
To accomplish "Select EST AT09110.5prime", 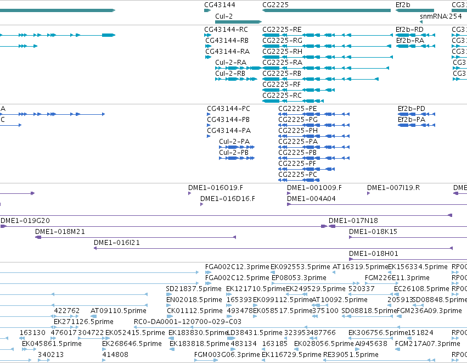I will [118, 311].
